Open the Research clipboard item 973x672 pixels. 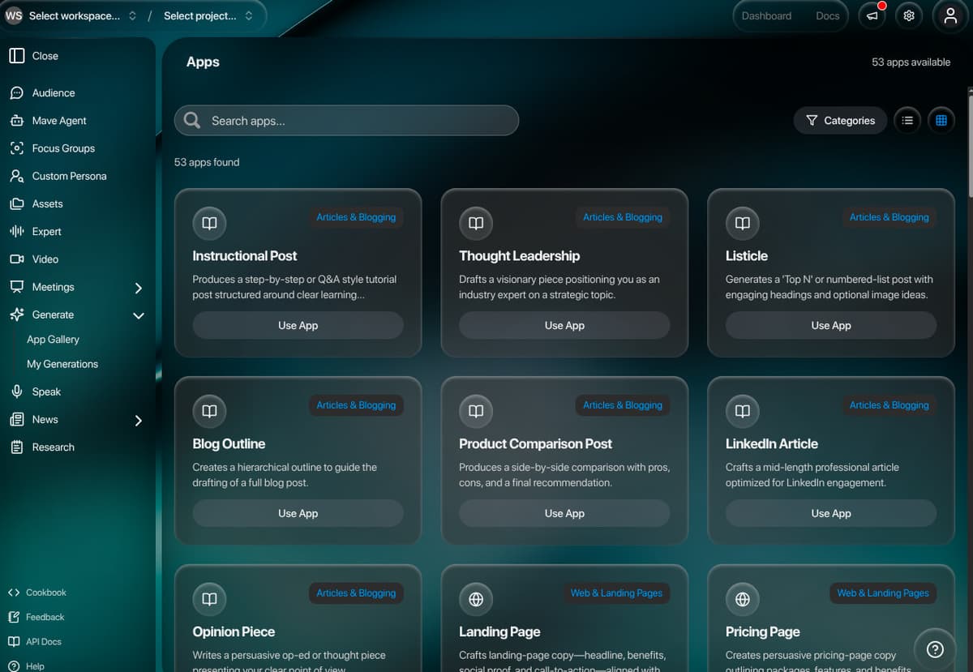click(53, 447)
